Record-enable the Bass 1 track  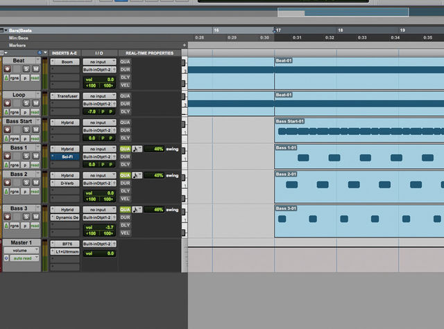(x=8, y=156)
